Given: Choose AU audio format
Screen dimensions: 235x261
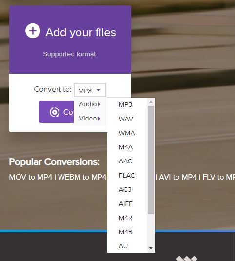Looking at the screenshot, I should [x=123, y=246].
